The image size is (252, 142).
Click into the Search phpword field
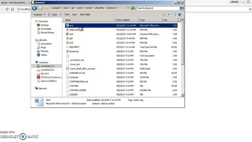pyautogui.click(x=157, y=8)
